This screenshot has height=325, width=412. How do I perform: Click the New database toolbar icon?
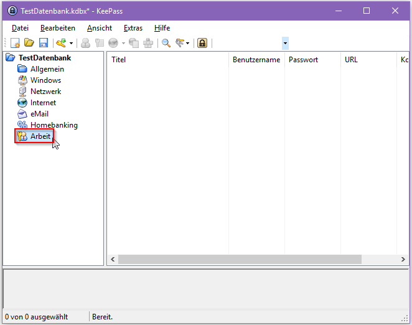point(15,43)
